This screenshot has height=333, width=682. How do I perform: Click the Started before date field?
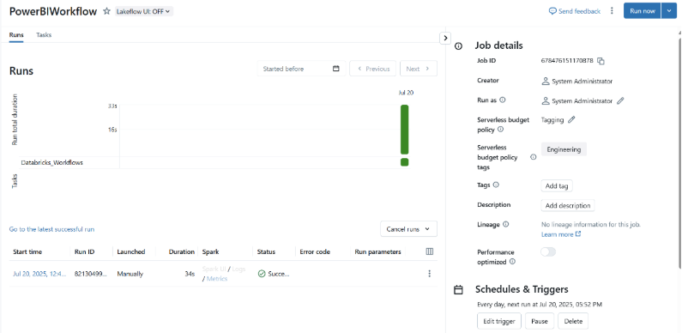(301, 69)
